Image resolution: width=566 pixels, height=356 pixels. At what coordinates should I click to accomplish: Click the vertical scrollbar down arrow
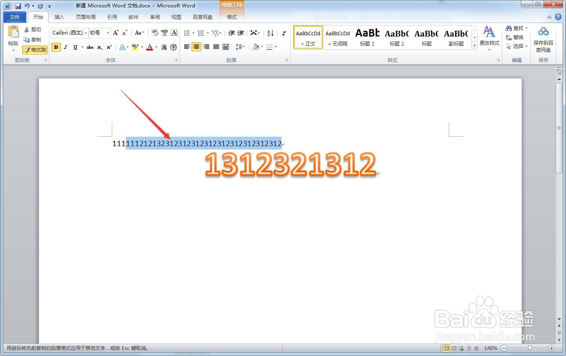pyautogui.click(x=559, y=319)
